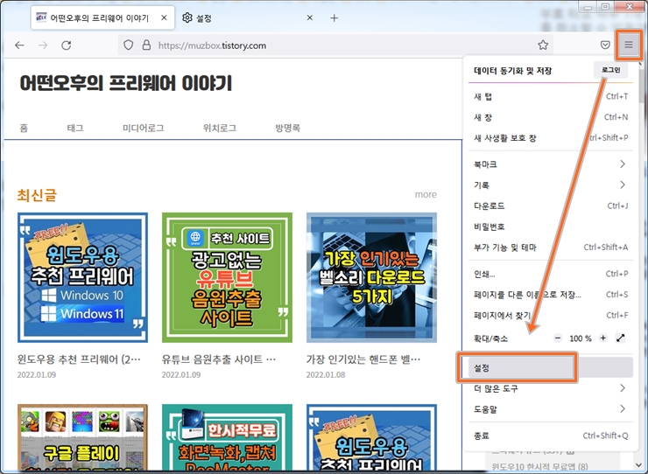Open 광고없는 유튜브 음원추출 사이트 thumbnail
This screenshot has width=648, height=474.
(227, 277)
